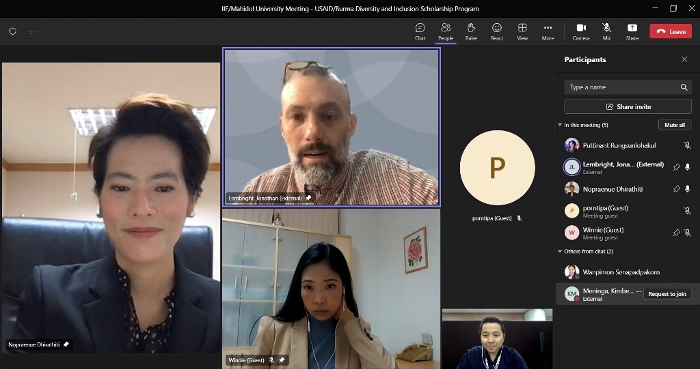Image resolution: width=700 pixels, height=369 pixels.
Task: Collapse the 'In this meeting (5)' section
Action: [x=560, y=126]
